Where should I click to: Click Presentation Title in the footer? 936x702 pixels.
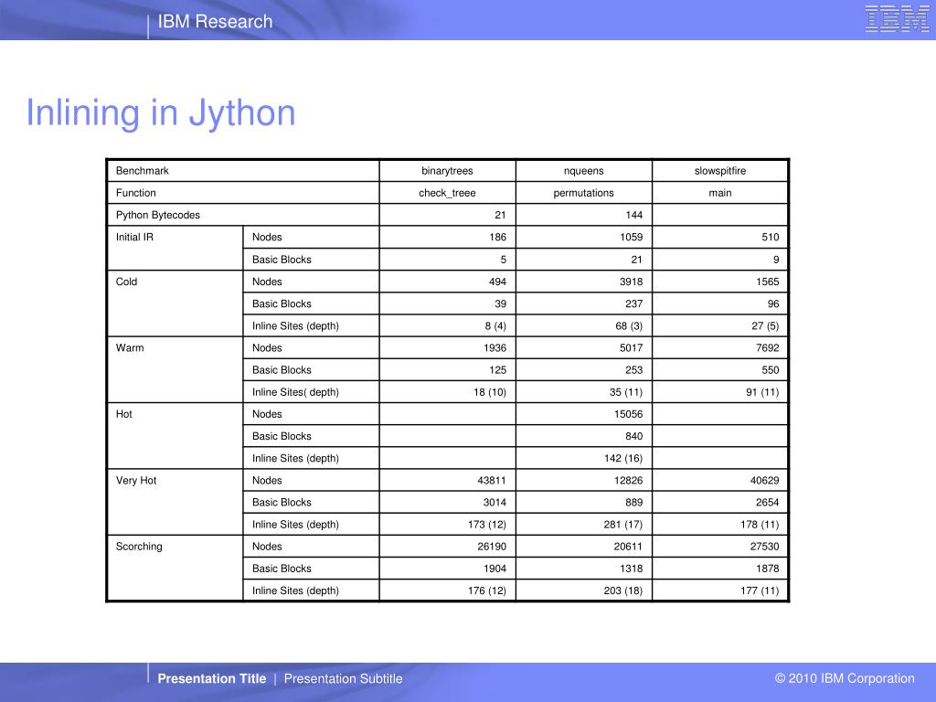tap(212, 678)
